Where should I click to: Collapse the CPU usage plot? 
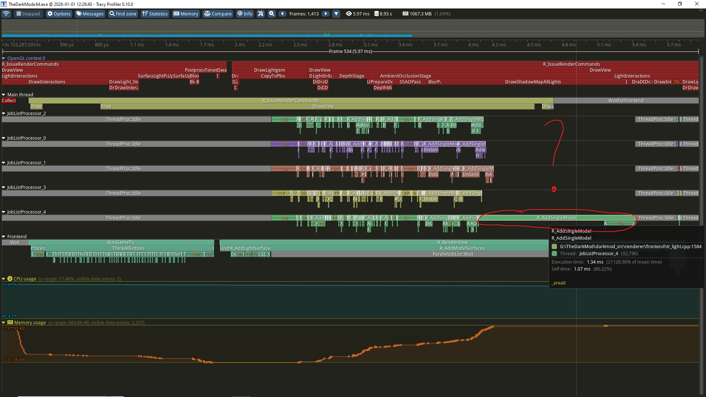(4, 279)
